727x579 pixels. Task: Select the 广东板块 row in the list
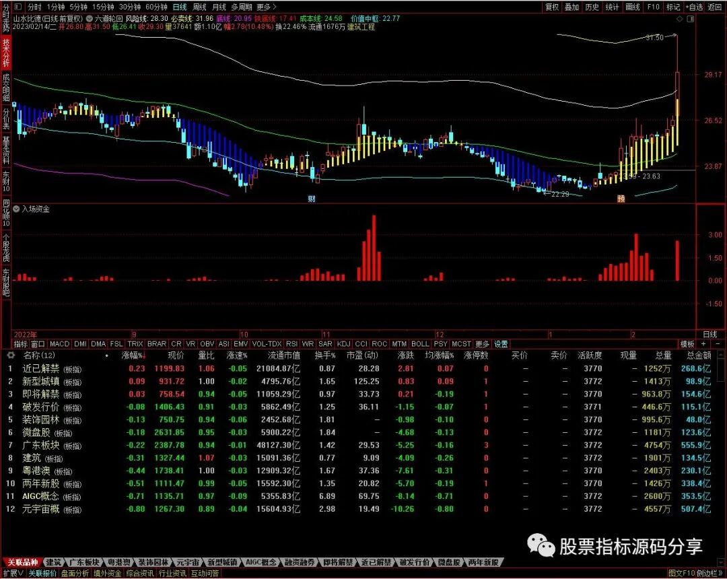(364, 445)
